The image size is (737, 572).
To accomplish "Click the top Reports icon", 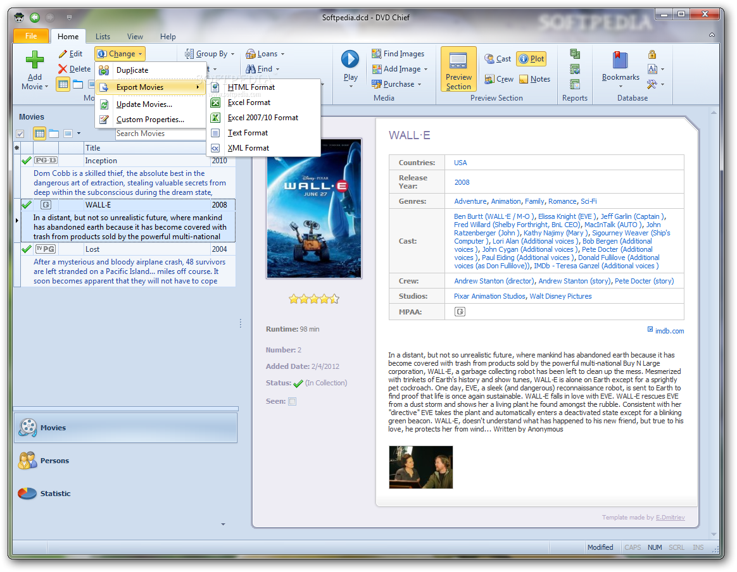I will [x=574, y=54].
